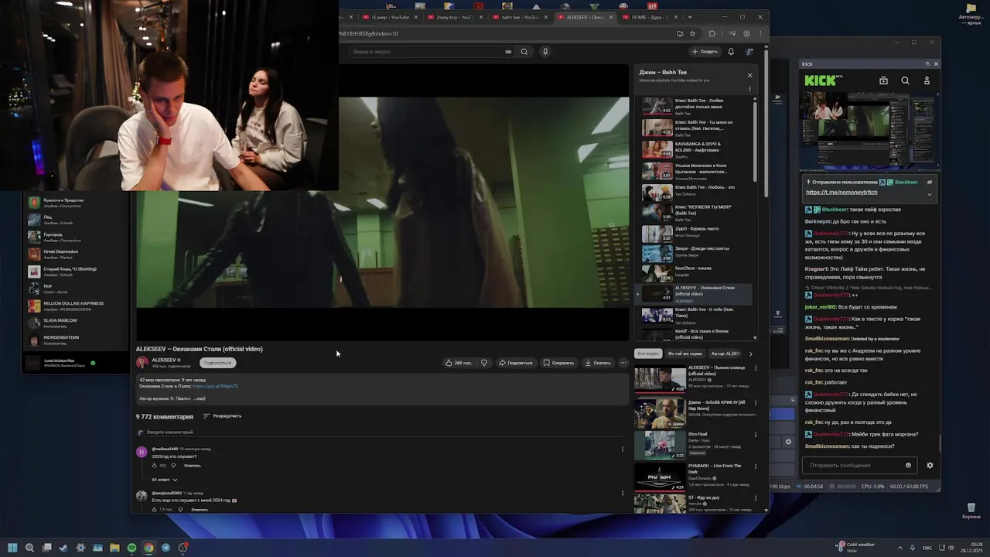This screenshot has width=990, height=557.
Task: Open options for the @nadiwa5480 comment
Action: pyautogui.click(x=623, y=449)
